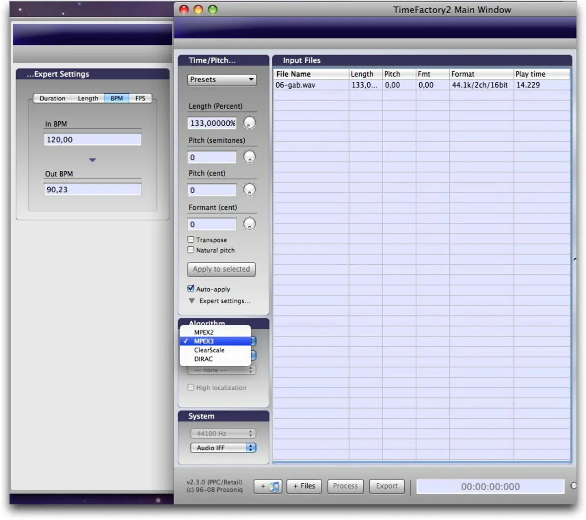The width and height of the screenshot is (586, 520).
Task: Click the Export button
Action: pyautogui.click(x=387, y=486)
